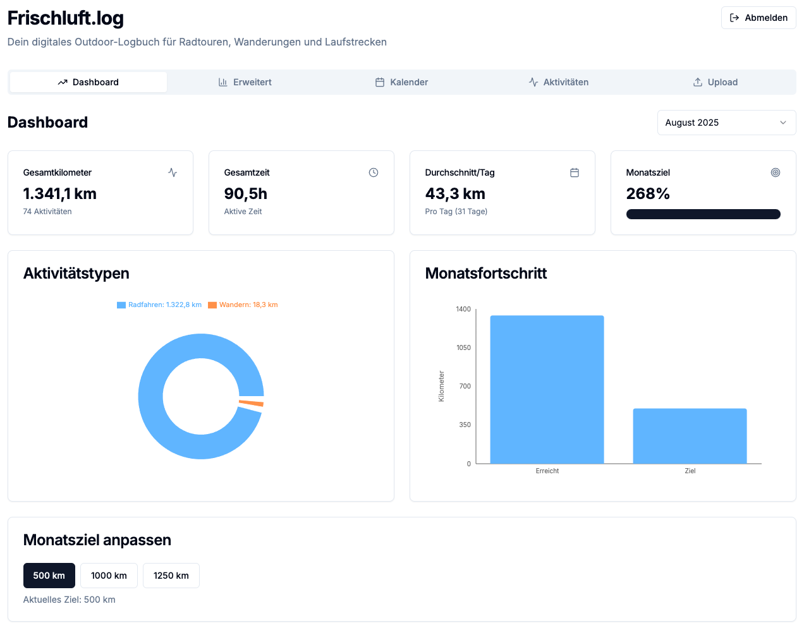
Task: Select the 500 km goal option
Action: (49, 576)
